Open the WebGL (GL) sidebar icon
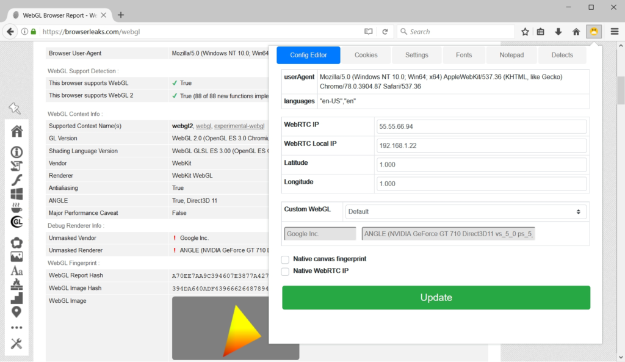The image size is (625, 362). tap(16, 222)
